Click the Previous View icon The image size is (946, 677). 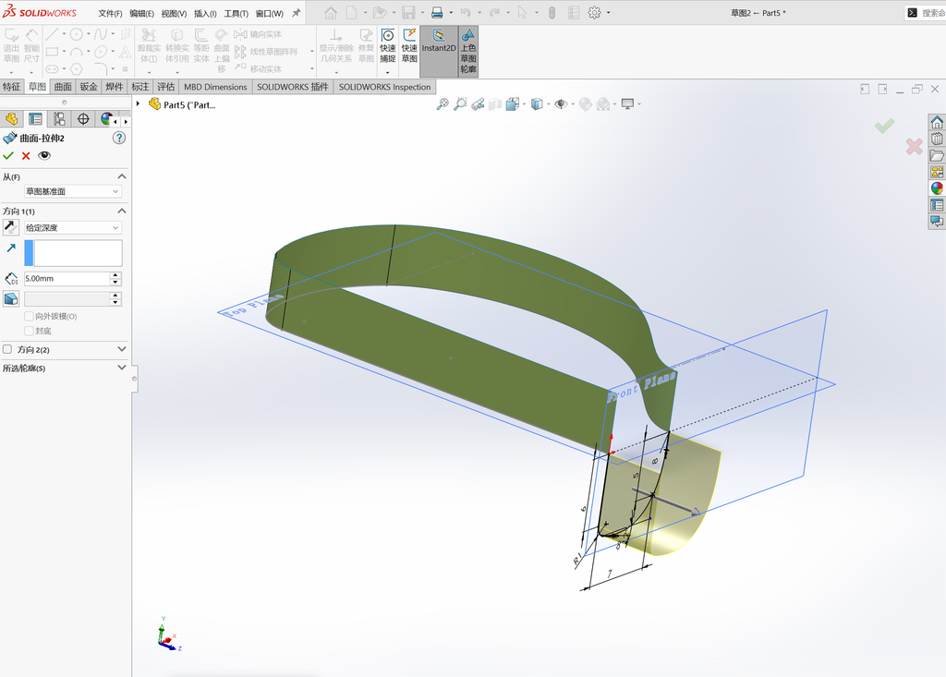click(478, 104)
